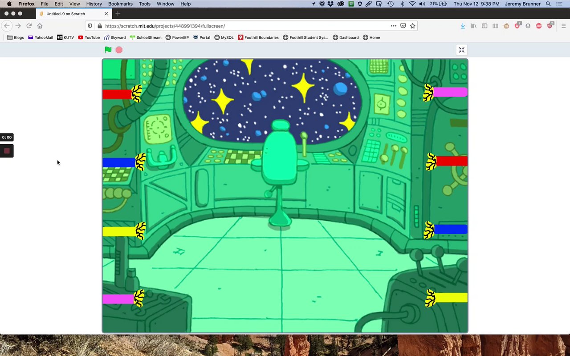Open the volume control menu
Image resolution: width=570 pixels, height=356 pixels.
422,4
